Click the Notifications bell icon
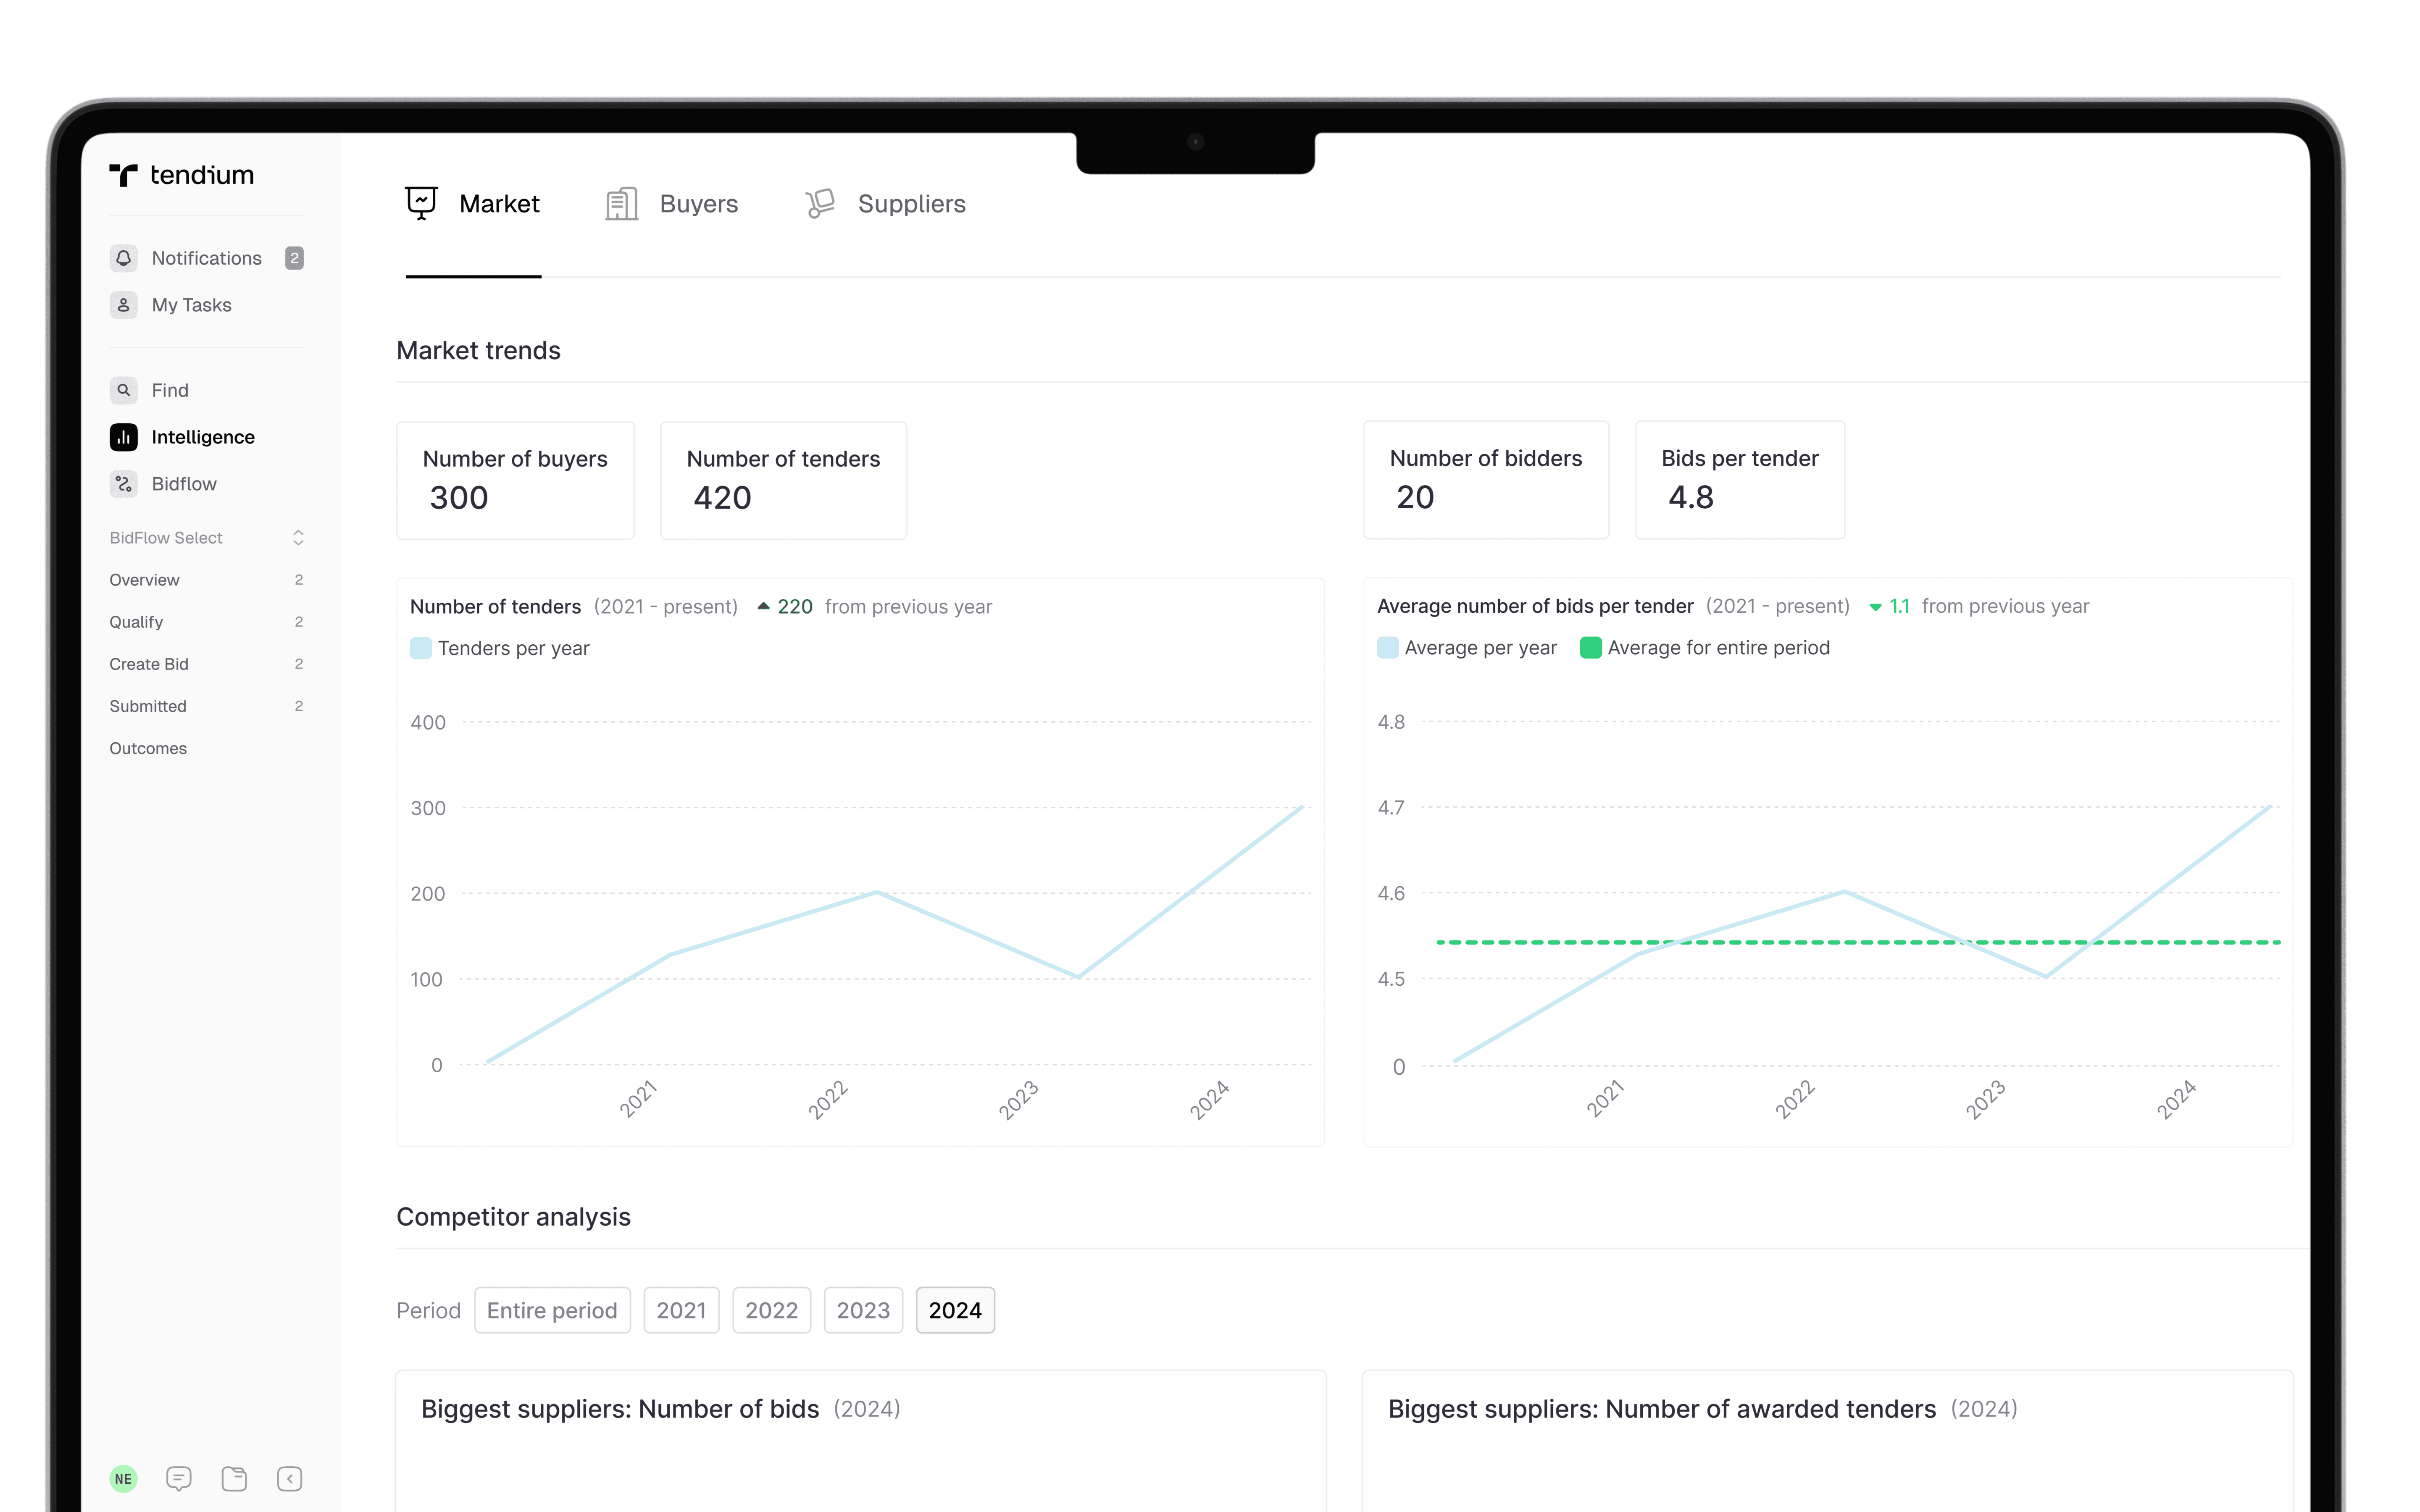 (123, 258)
